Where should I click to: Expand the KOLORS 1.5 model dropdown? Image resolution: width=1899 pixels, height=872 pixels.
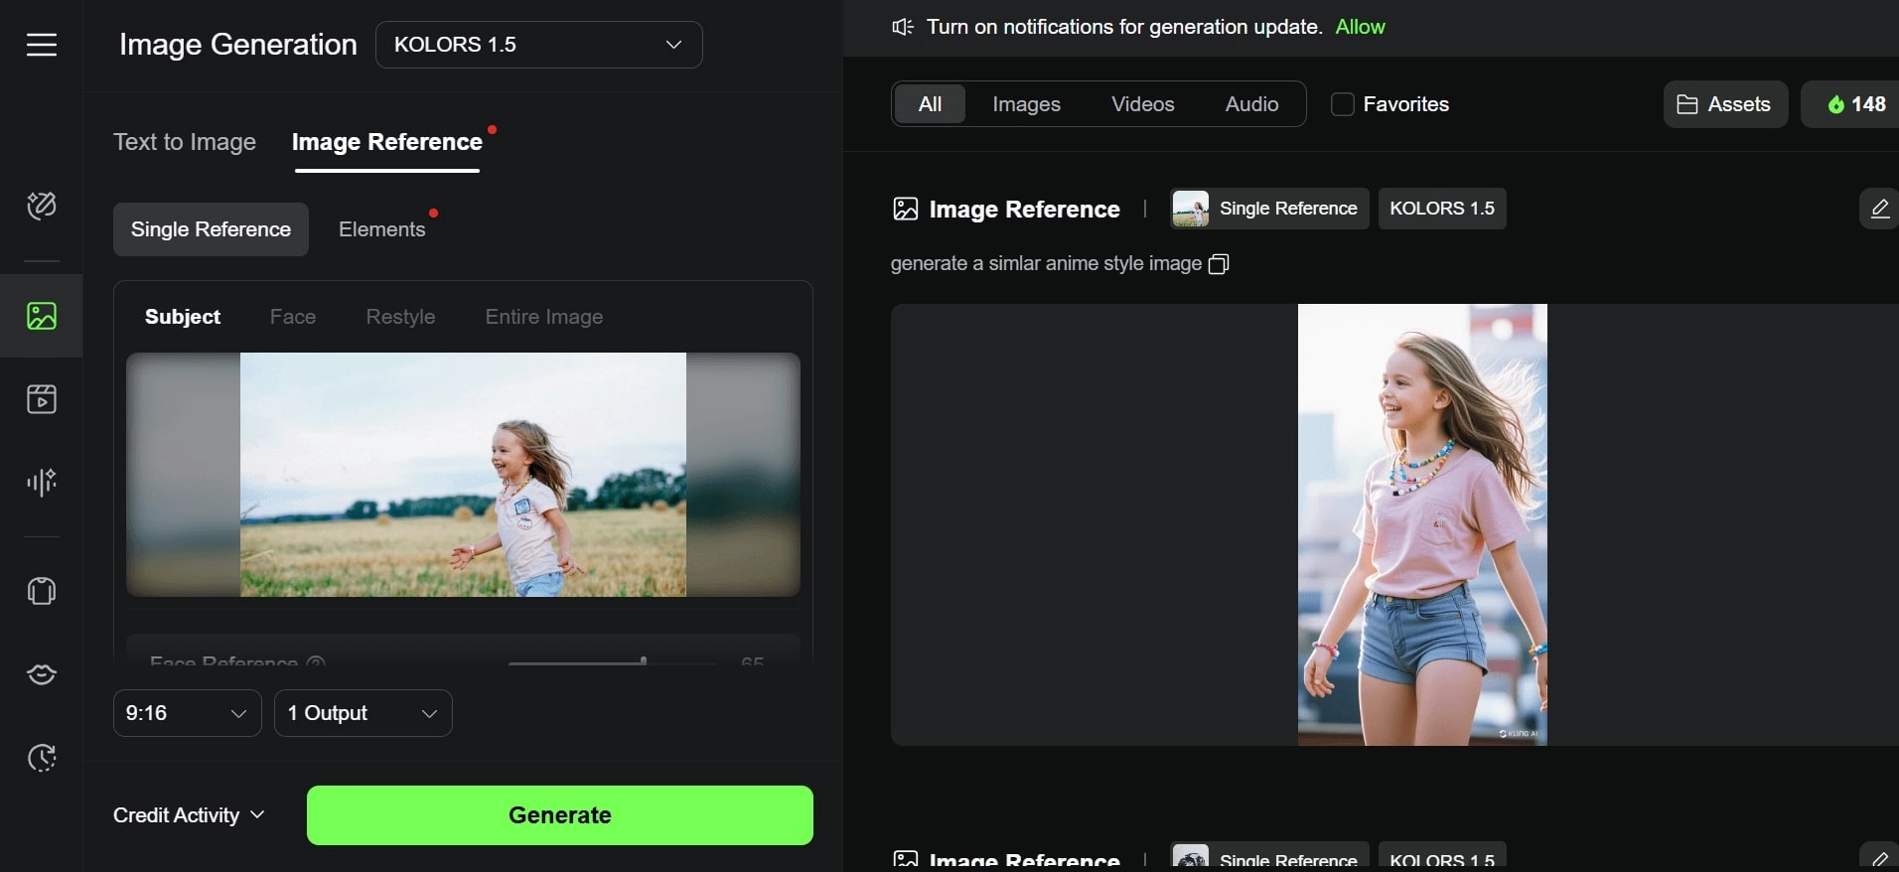[538, 45]
